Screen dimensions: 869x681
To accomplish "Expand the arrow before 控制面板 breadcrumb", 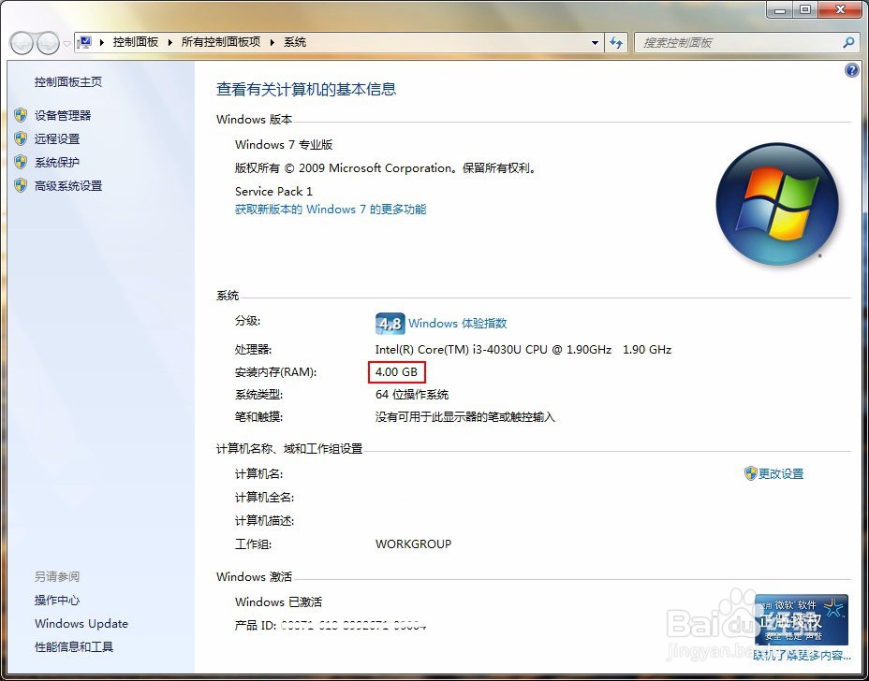I will click(102, 42).
